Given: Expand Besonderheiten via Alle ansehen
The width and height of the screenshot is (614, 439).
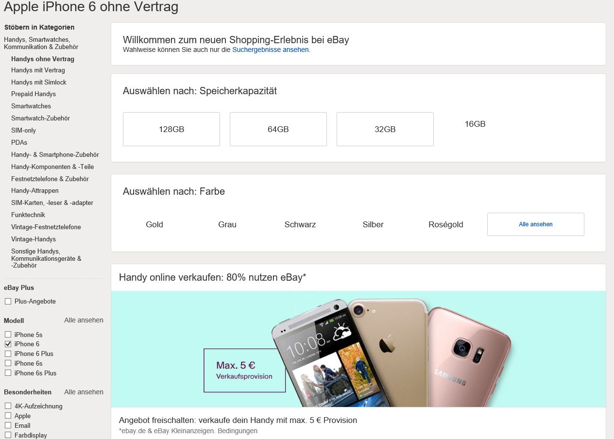Looking at the screenshot, I should 84,392.
